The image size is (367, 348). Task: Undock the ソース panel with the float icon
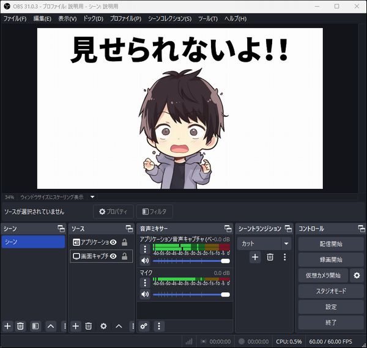(129, 229)
